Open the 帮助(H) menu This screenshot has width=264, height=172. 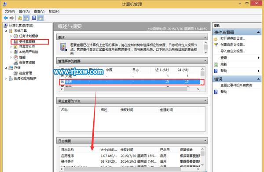pyautogui.click(x=54, y=11)
